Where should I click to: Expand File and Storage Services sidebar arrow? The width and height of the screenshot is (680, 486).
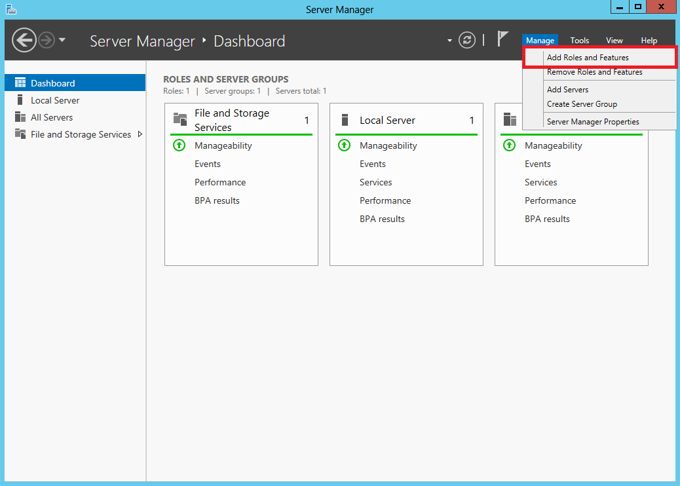coord(140,134)
